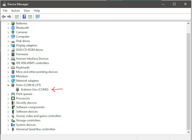
Task: Select Arduino Uno (COM3) device entry
Action: 34,90
